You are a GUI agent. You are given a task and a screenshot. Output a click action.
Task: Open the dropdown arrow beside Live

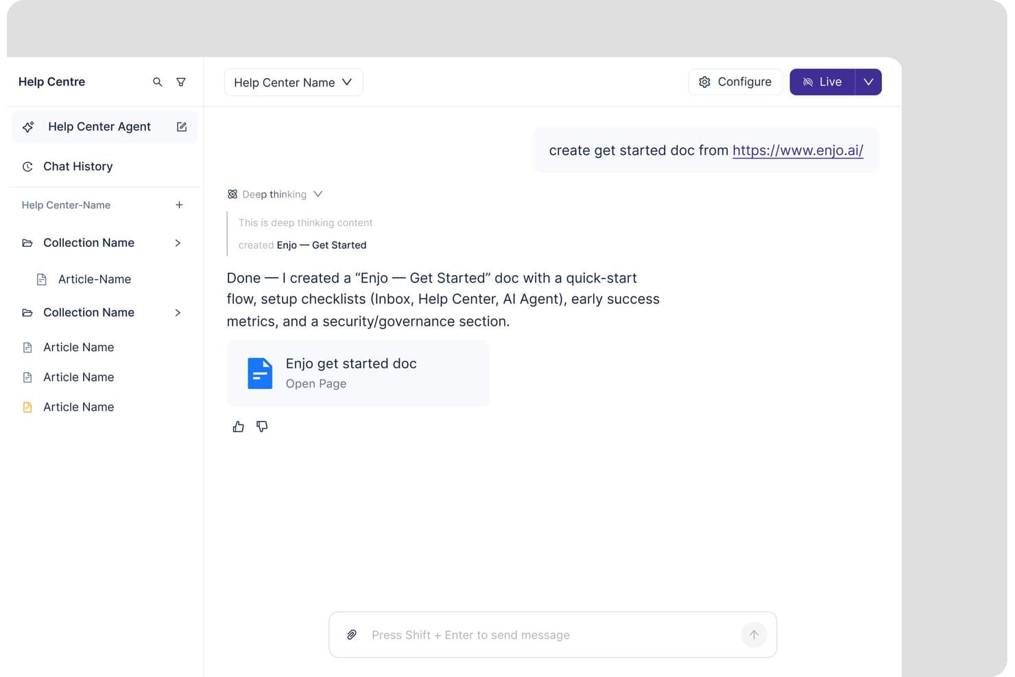pyautogui.click(x=868, y=82)
